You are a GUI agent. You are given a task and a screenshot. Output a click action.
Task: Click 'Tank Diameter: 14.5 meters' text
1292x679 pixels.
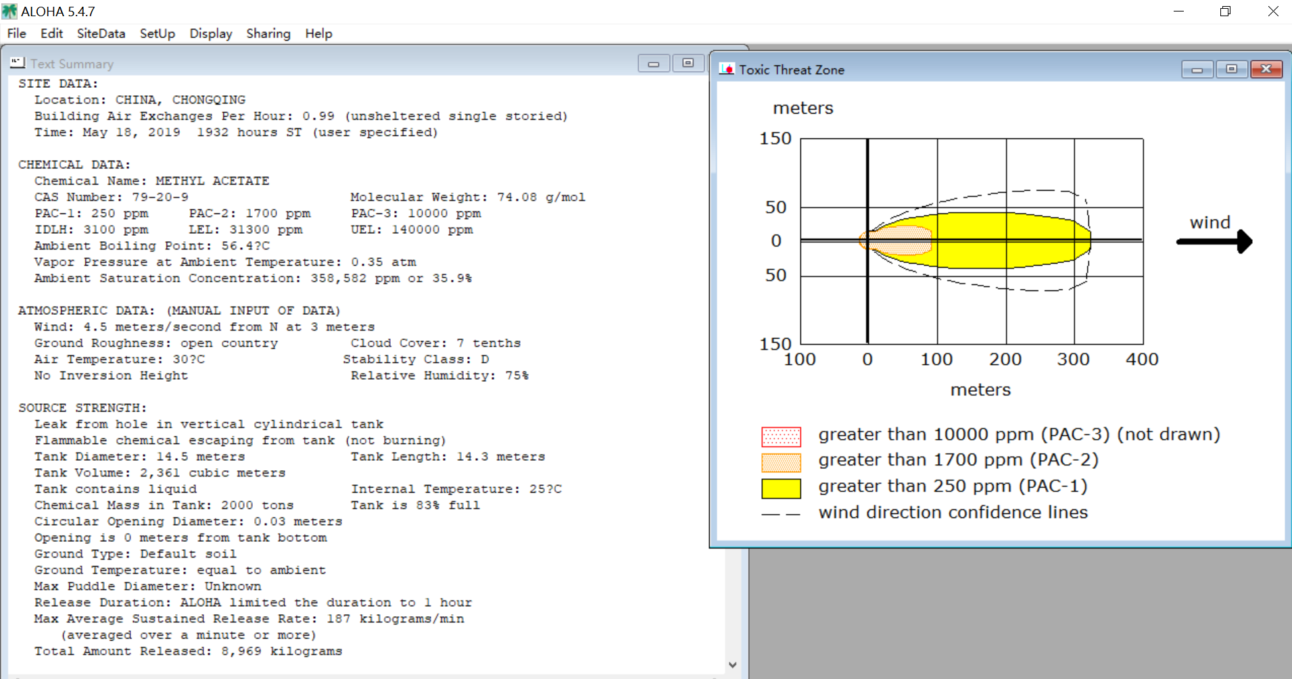140,457
